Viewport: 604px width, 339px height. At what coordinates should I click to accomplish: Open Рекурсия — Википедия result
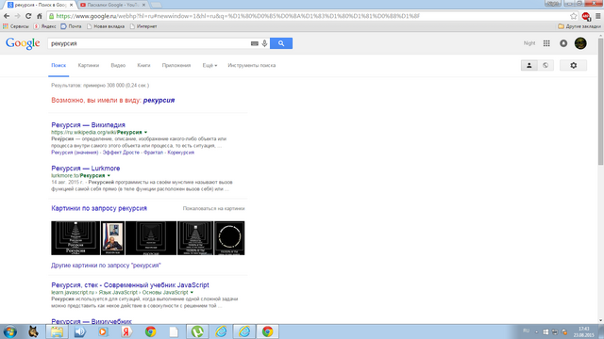88,125
